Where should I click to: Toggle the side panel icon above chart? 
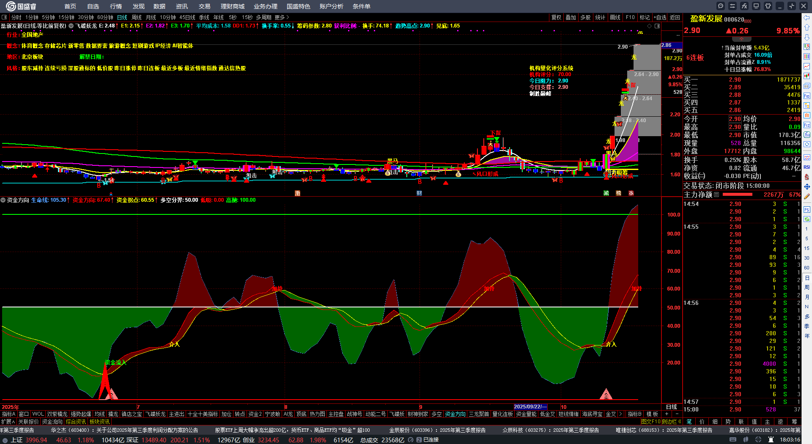pos(657,26)
